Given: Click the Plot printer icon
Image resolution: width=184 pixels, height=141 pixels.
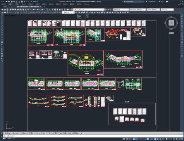Looking at the screenshot, I should click(x=10, y=10).
